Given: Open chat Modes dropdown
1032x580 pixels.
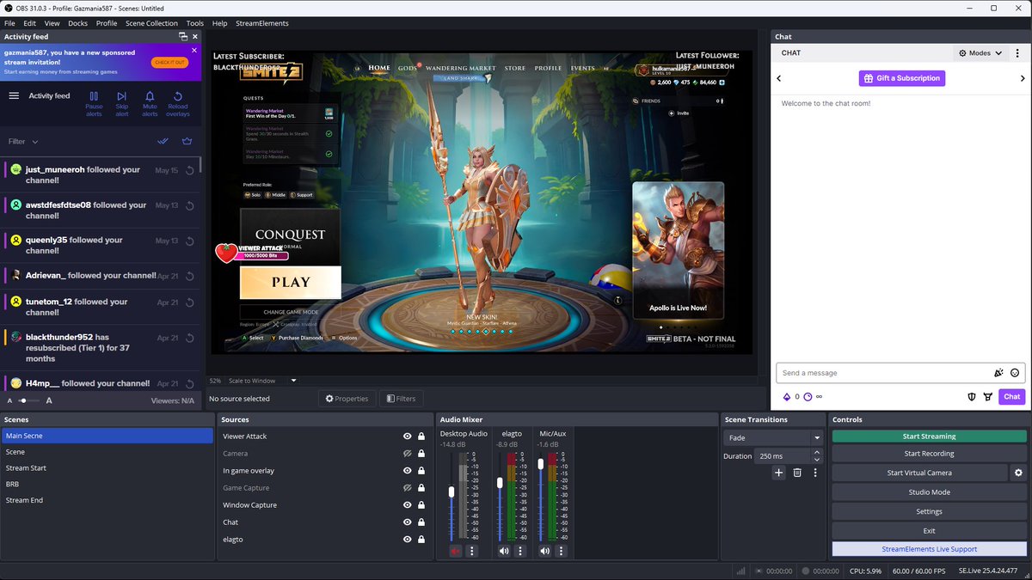Looking at the screenshot, I should 980,53.
